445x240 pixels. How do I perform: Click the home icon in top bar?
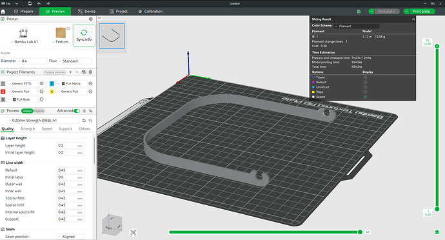(x=3, y=12)
